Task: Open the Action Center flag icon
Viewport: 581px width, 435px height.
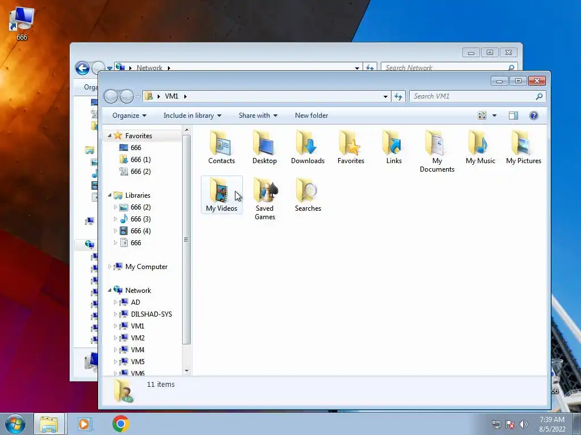Action: (x=510, y=424)
